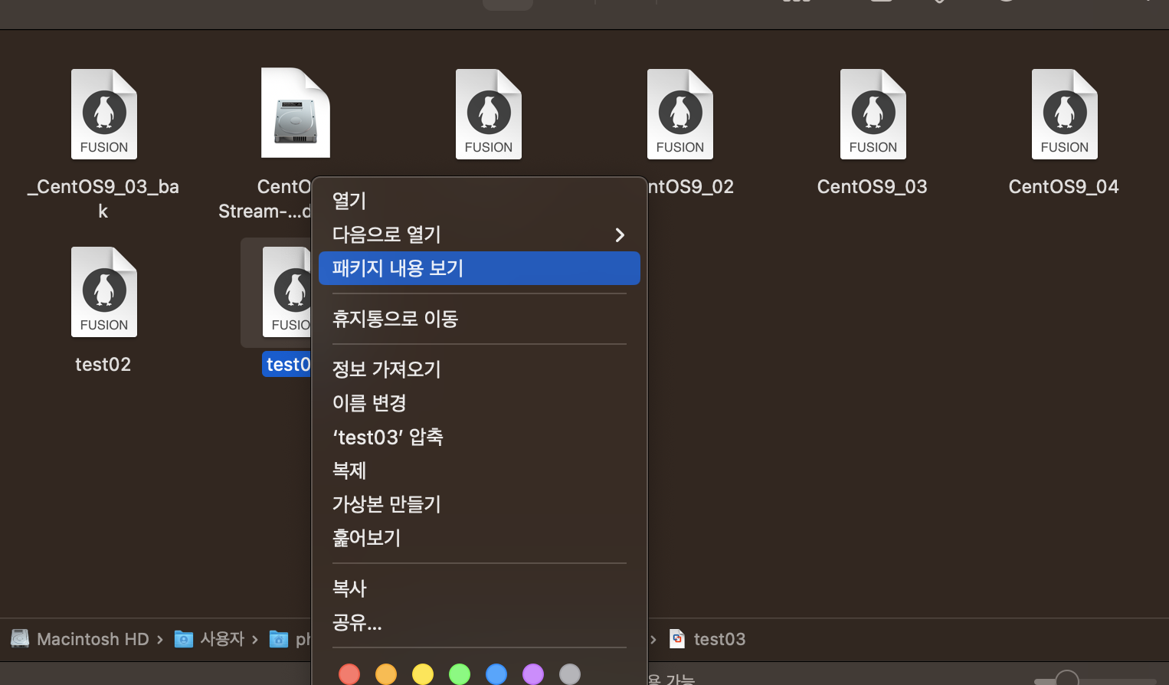The height and width of the screenshot is (685, 1169).
Task: Choose 정보 가져오기 in context menu
Action: pyautogui.click(x=479, y=369)
